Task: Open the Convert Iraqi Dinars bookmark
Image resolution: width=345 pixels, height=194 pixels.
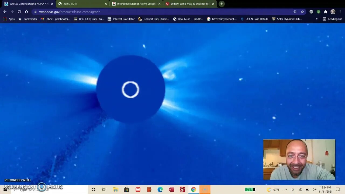Action: pyautogui.click(x=154, y=19)
